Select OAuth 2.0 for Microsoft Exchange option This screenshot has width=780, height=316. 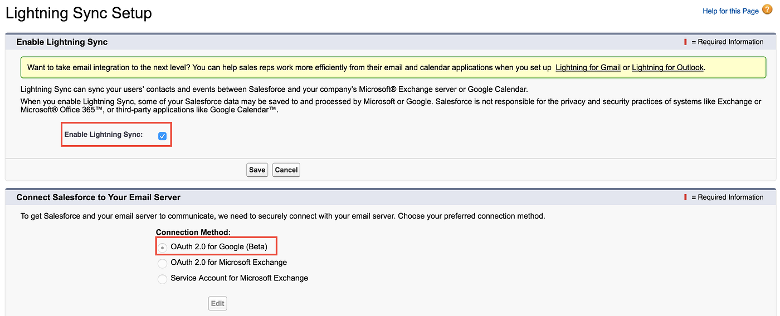[162, 263]
